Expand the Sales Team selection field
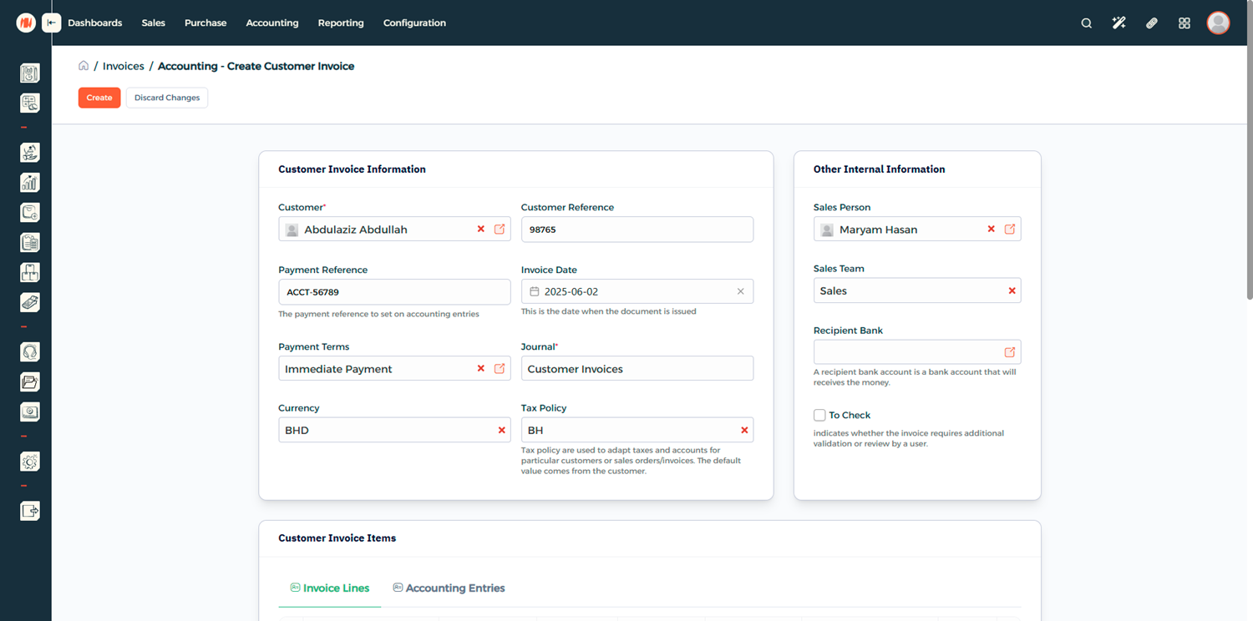 coord(906,291)
